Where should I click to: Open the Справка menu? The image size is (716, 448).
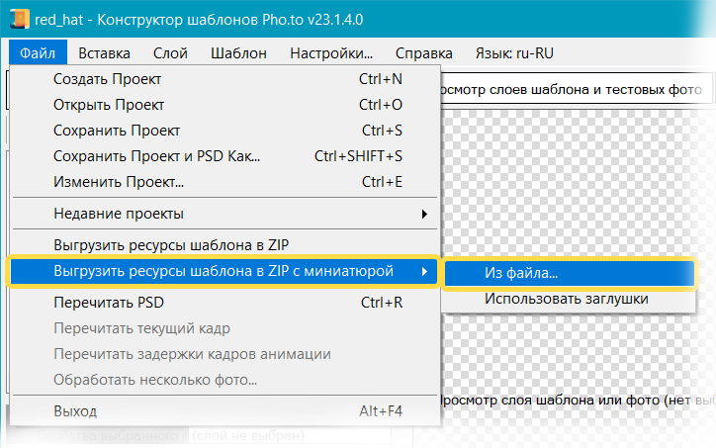[423, 53]
